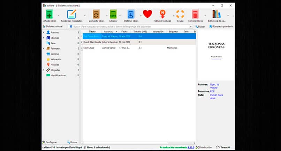Image resolution: width=281 pixels, height=151 pixels.
Task: Sort by Fecha column header
Action: point(124,32)
